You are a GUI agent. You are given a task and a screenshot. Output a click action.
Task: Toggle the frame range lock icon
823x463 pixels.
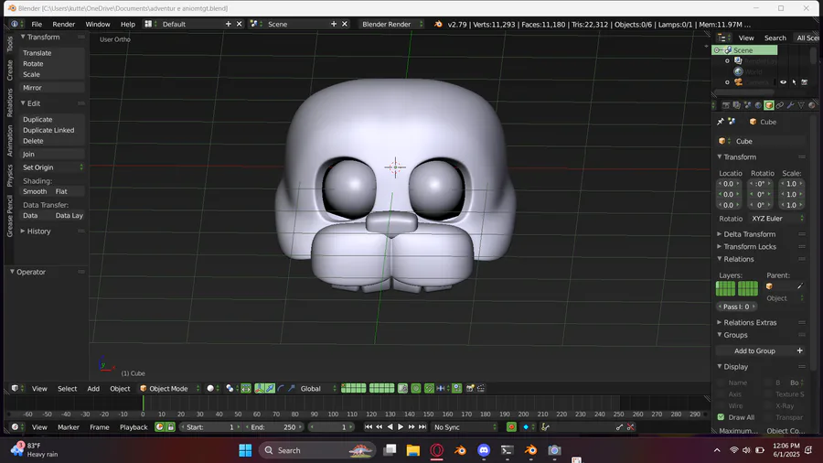click(x=171, y=426)
